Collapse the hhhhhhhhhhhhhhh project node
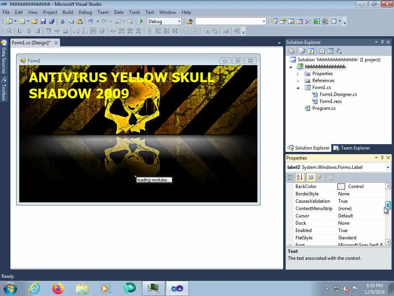Screen dimensions: 394x296 [x=291, y=67]
